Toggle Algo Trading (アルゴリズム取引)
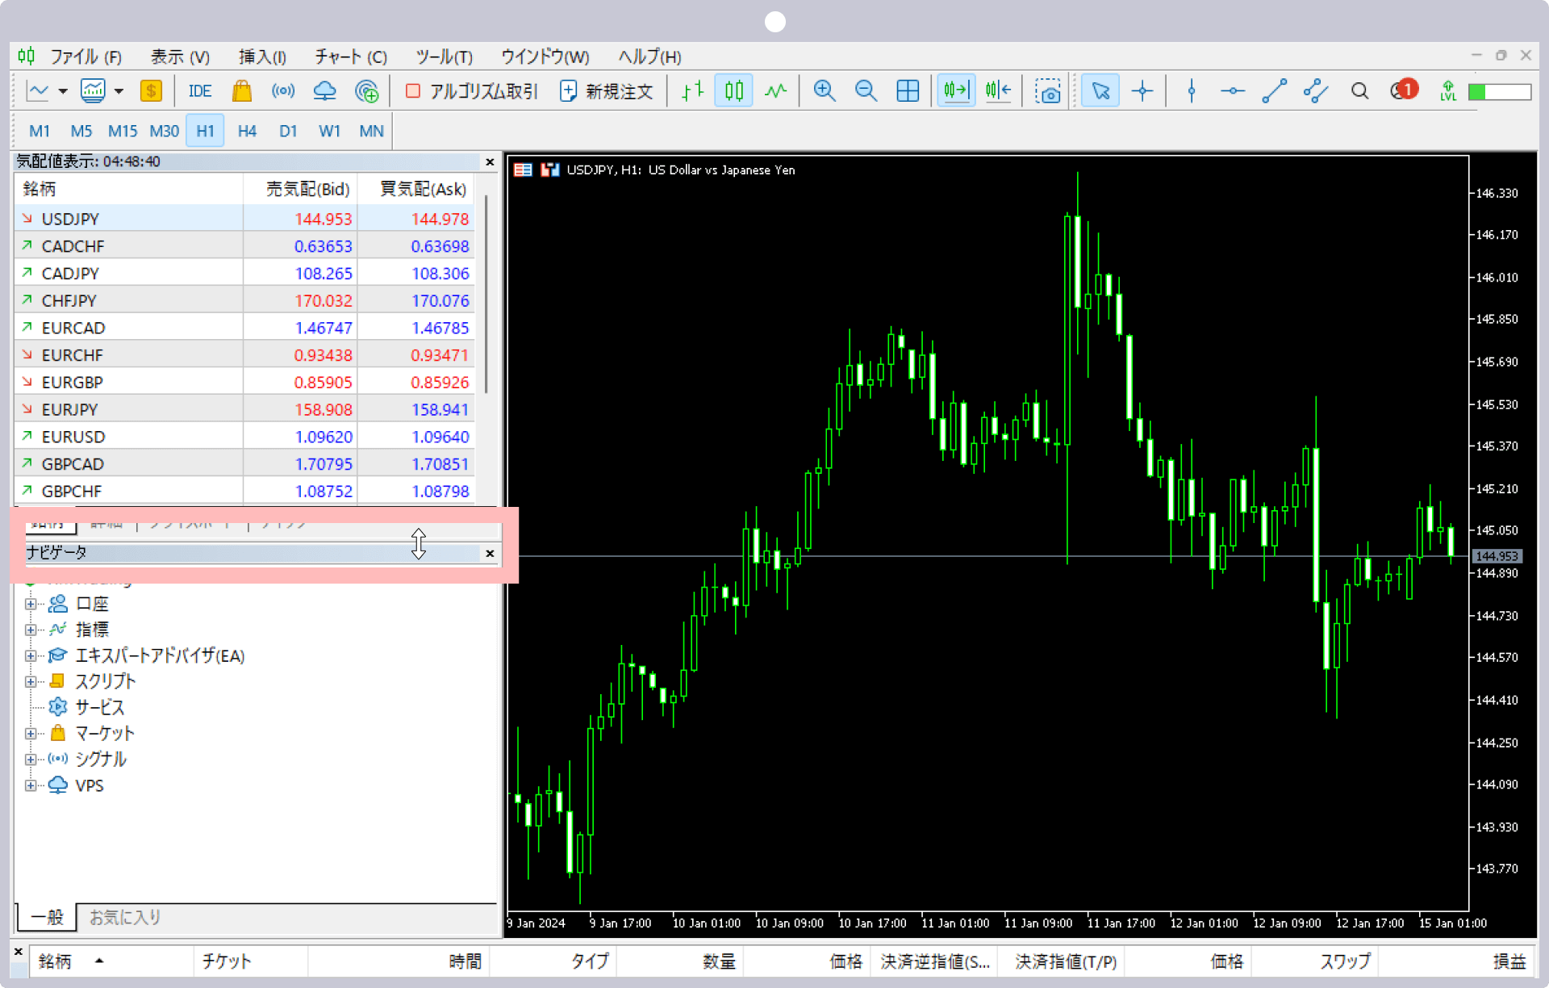The image size is (1549, 988). (471, 91)
